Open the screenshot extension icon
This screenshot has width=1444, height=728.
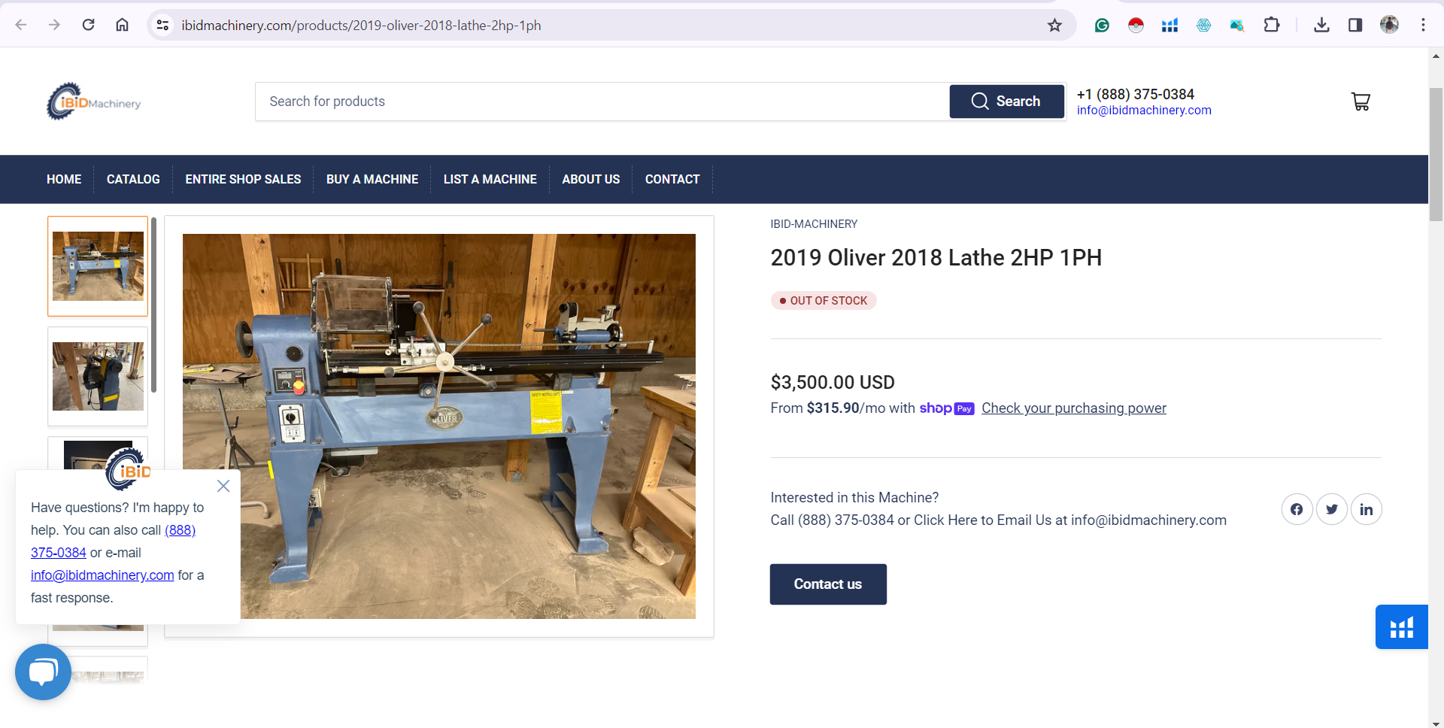click(x=1237, y=26)
